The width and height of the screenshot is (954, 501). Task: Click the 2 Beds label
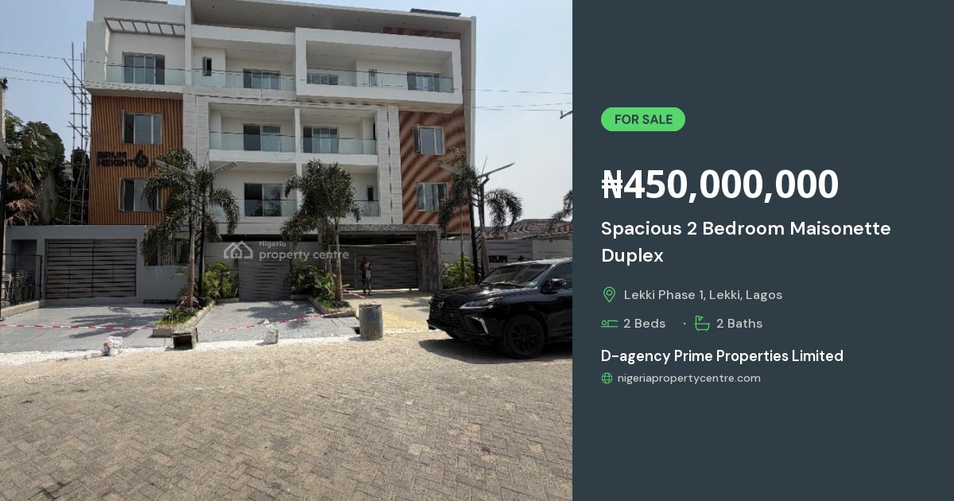coord(645,324)
